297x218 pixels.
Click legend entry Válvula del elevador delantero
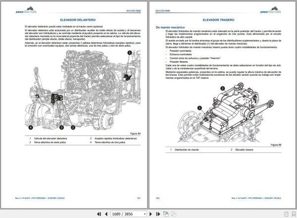pos(50,138)
